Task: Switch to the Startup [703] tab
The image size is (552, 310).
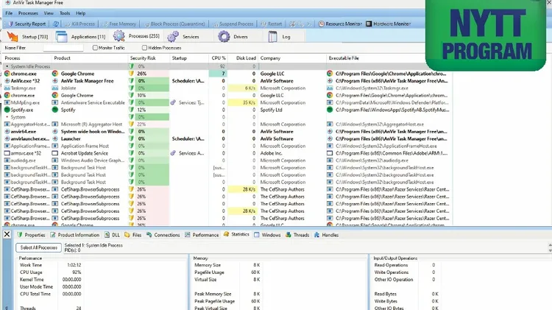Action: tap(27, 37)
